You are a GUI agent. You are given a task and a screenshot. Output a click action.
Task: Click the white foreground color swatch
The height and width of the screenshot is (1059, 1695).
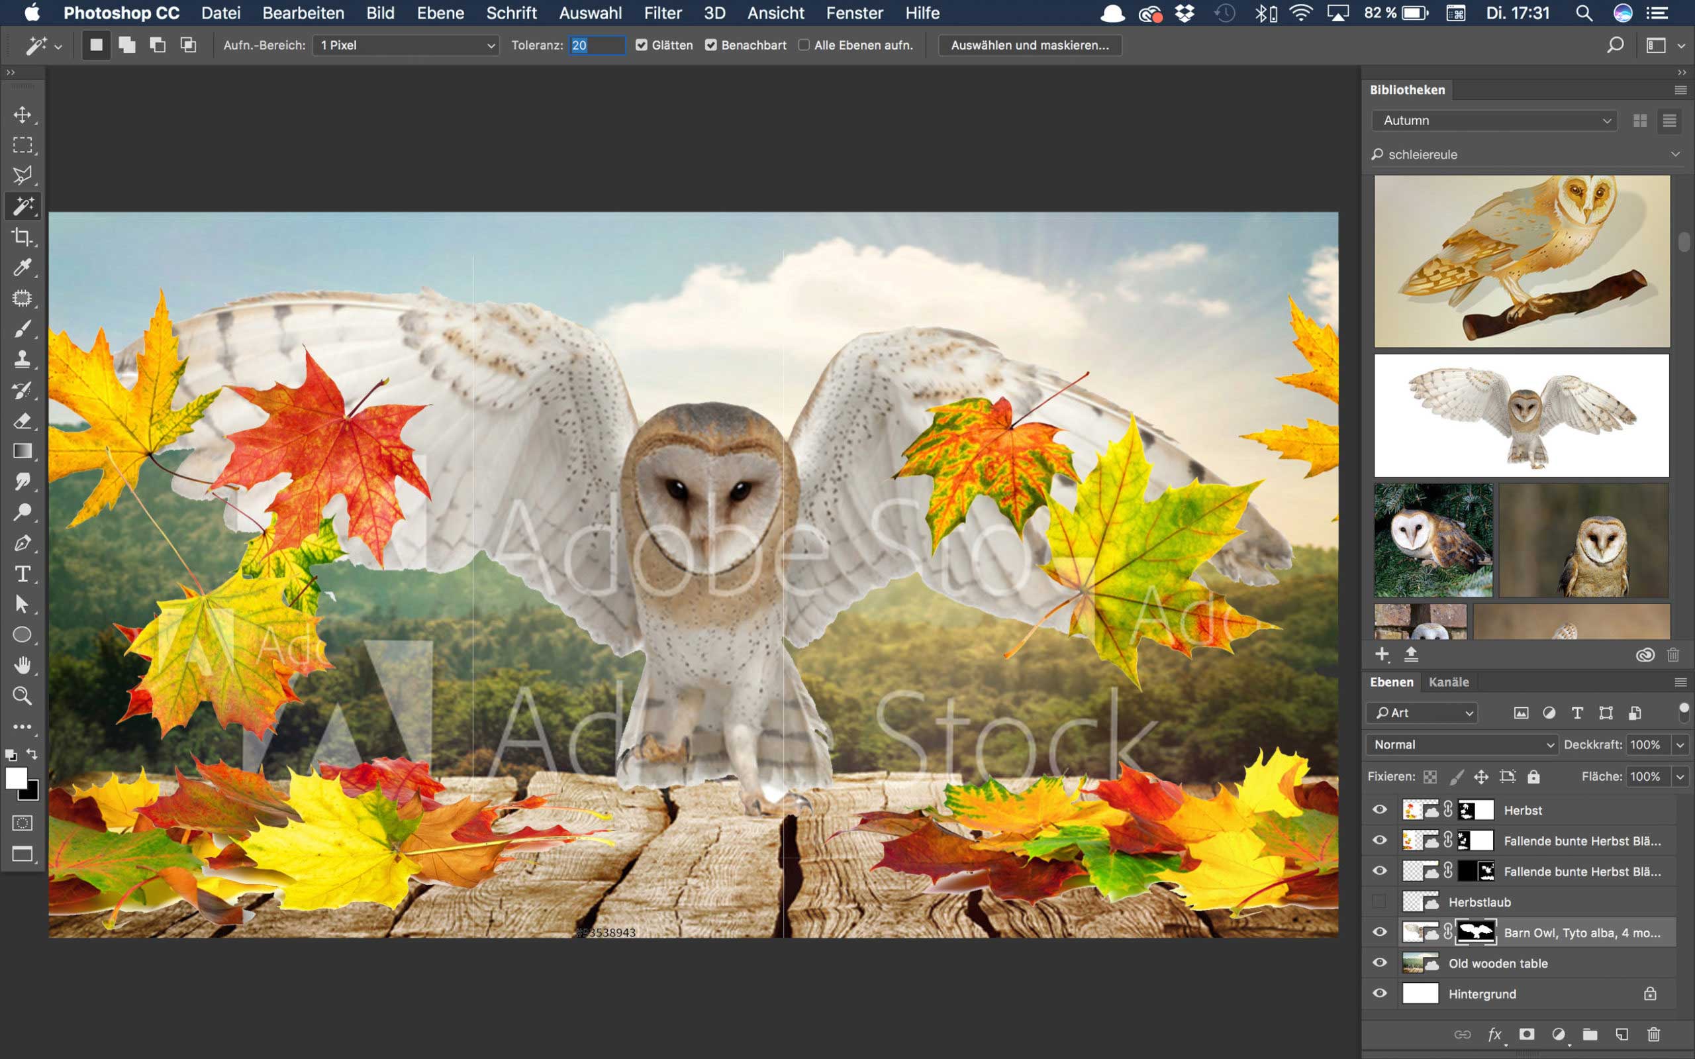(15, 778)
